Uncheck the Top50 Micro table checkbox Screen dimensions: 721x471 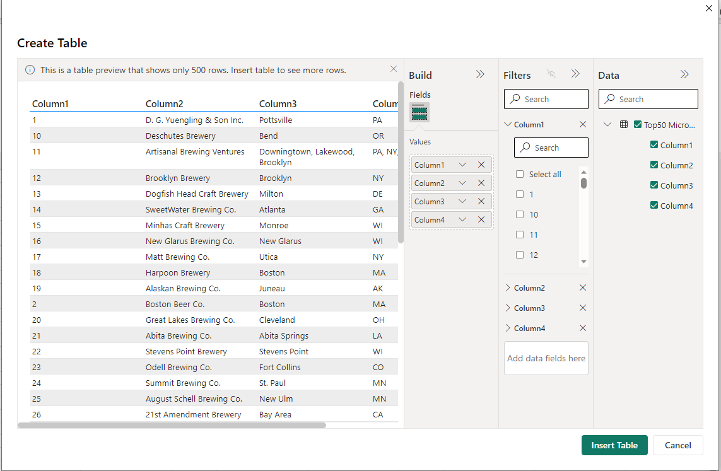point(637,124)
